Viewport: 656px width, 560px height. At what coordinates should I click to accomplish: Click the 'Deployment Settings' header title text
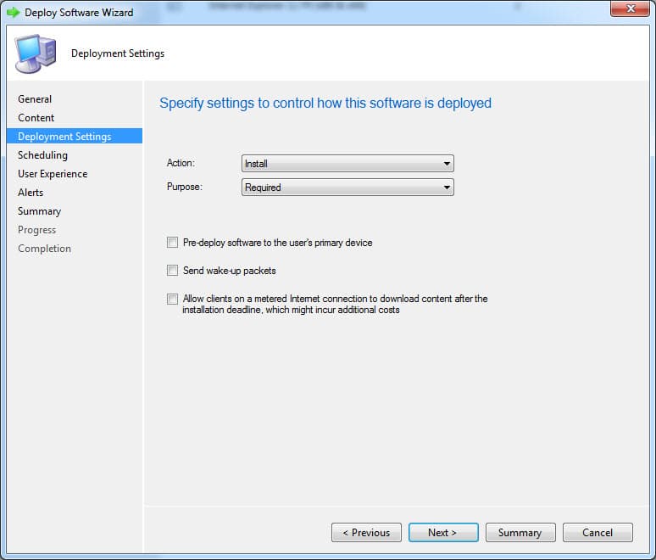(x=118, y=53)
